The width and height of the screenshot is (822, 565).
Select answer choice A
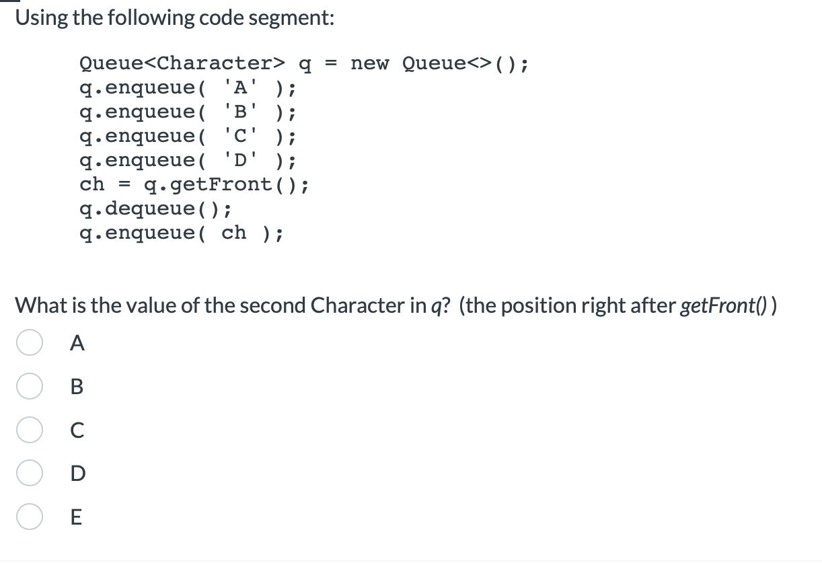click(30, 343)
